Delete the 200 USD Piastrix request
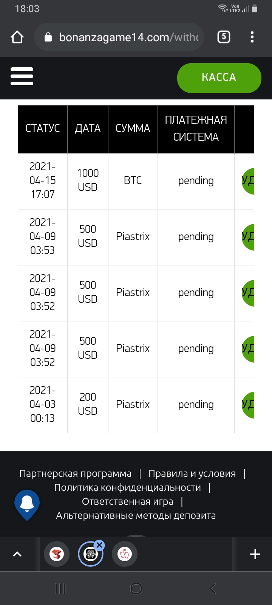 pos(248,405)
